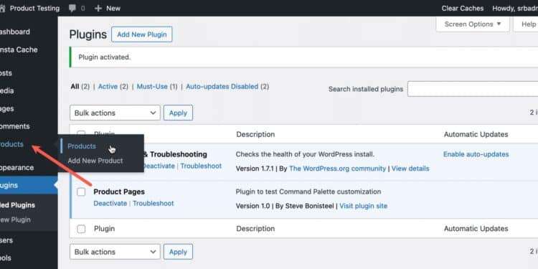This screenshot has width=538, height=269.
Task: Choose Add New Product in flyout submenu
Action: [x=95, y=161]
